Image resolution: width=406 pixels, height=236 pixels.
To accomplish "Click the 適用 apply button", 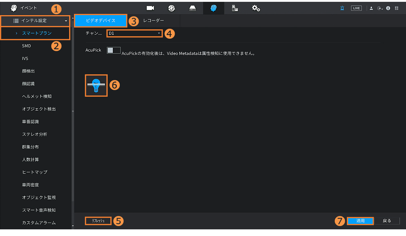I will point(360,221).
